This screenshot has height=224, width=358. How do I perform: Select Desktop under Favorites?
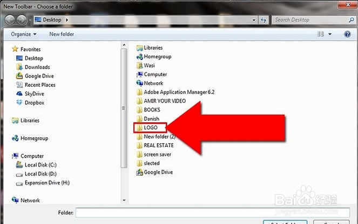[34, 58]
